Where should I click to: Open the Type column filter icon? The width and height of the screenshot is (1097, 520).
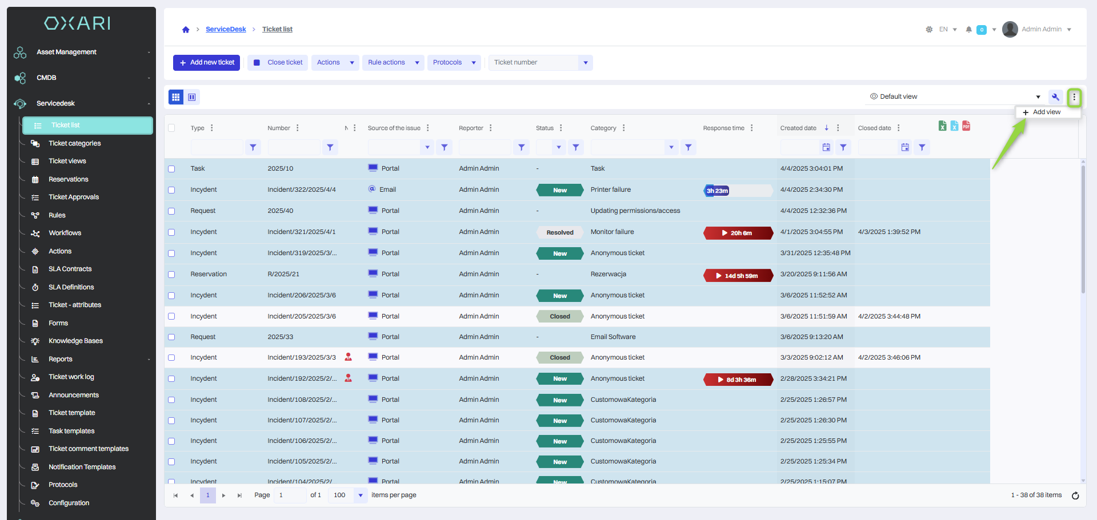tap(253, 147)
